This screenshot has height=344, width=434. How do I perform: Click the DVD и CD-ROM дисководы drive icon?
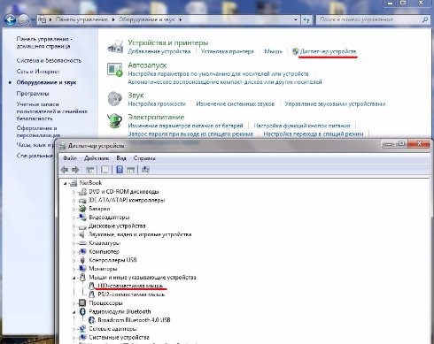(x=82, y=192)
